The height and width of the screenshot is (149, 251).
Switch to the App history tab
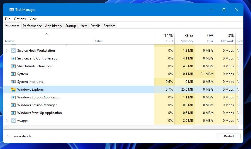point(53,26)
